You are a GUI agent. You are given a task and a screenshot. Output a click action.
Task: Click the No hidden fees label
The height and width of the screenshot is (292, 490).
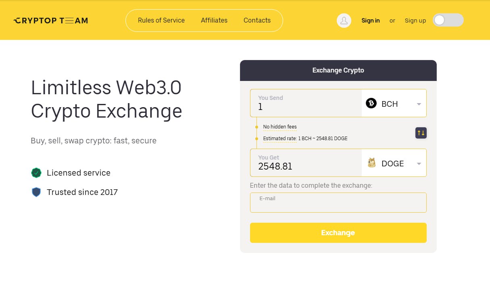(x=280, y=127)
